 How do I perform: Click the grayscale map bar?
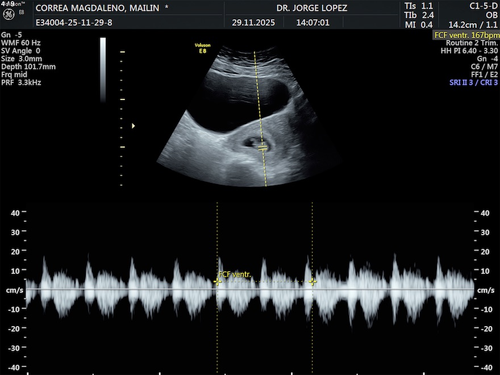coord(103,69)
